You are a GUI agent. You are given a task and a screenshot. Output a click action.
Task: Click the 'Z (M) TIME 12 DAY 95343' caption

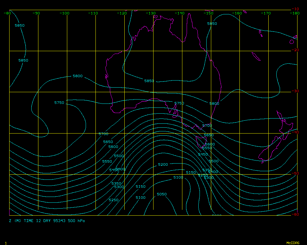47,221
